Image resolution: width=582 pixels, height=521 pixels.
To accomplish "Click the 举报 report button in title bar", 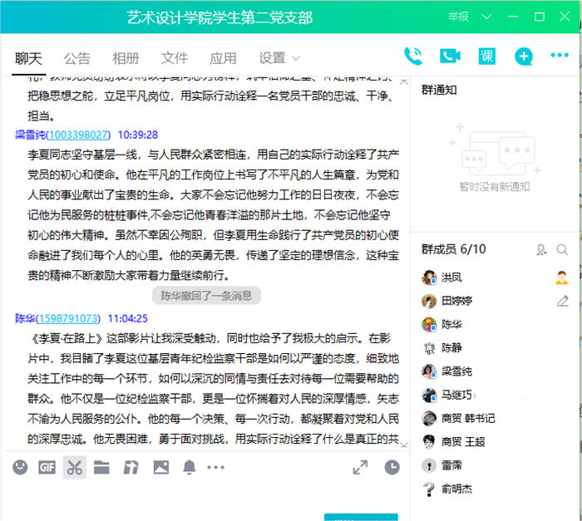I will pos(458,17).
